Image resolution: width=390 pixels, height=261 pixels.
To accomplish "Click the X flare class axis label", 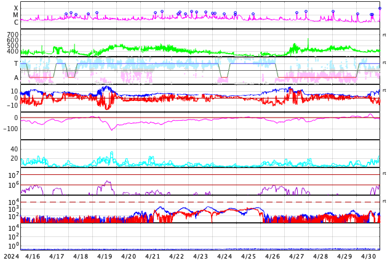I will pyautogui.click(x=16, y=8).
